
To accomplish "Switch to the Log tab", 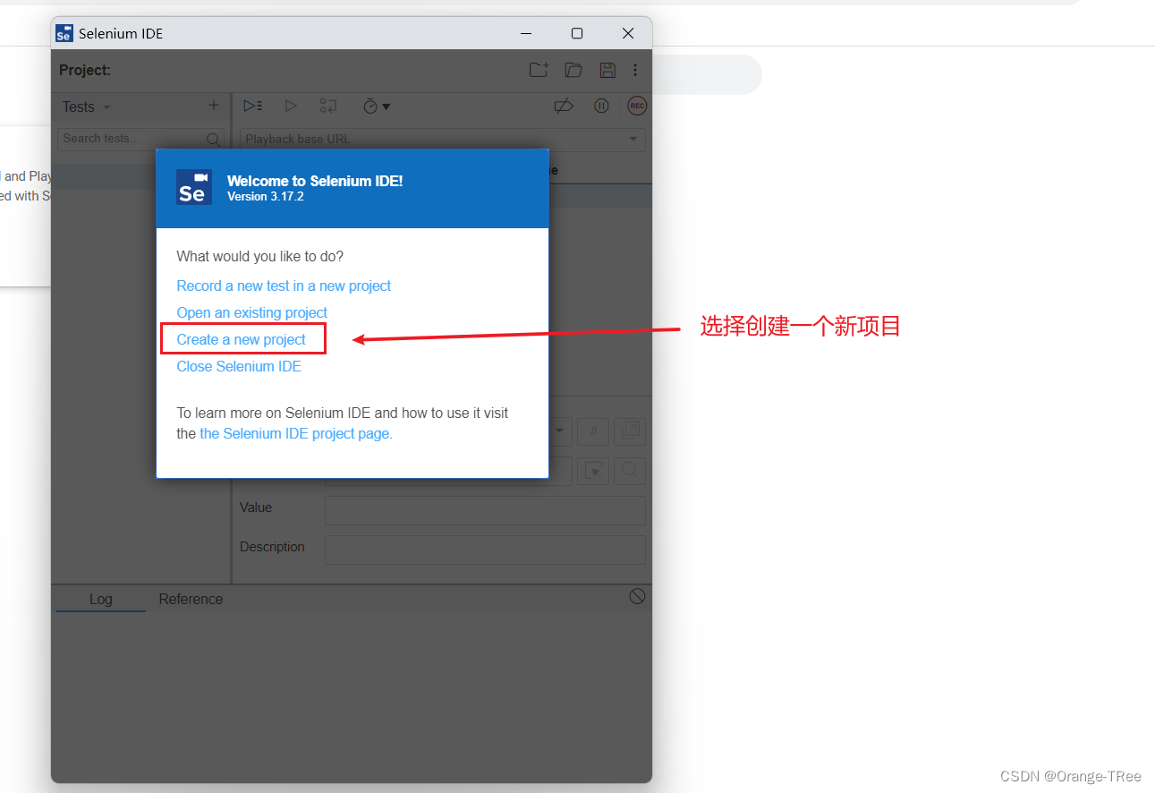I will pos(101,599).
